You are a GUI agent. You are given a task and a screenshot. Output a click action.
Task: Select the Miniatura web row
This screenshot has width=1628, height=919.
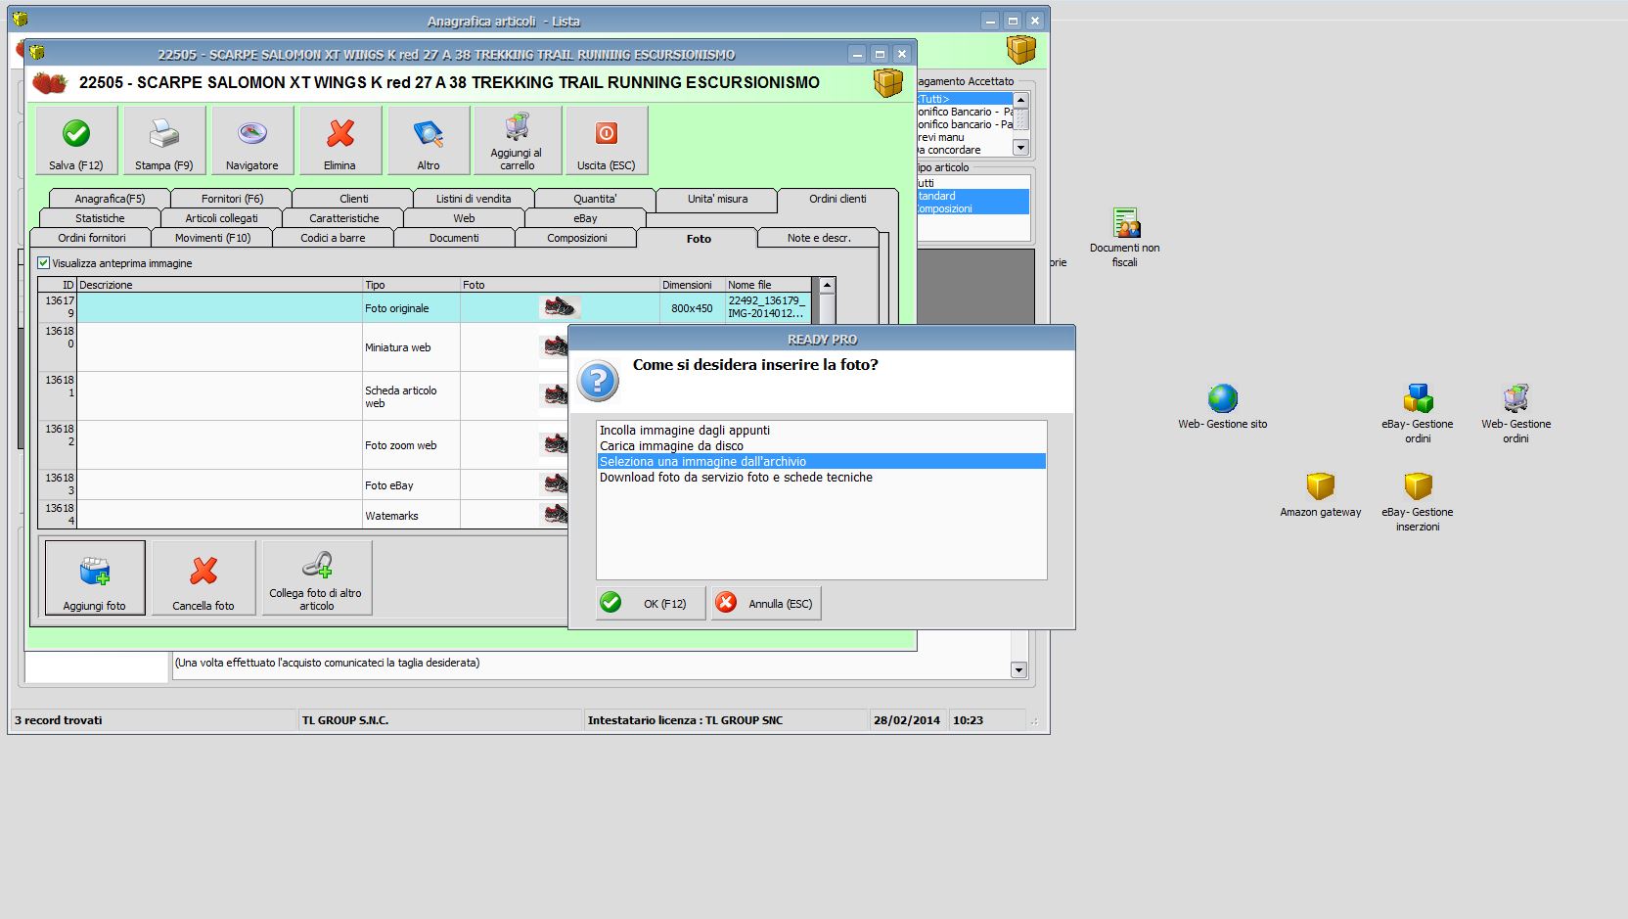(x=303, y=347)
